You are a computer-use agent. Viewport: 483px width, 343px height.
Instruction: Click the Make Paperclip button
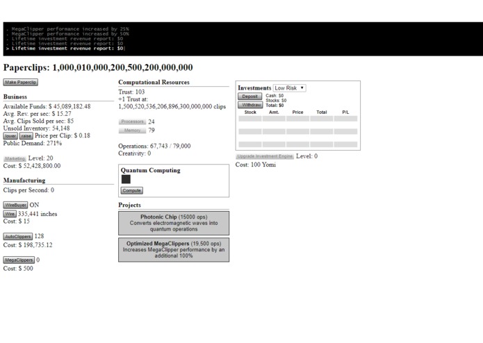point(21,82)
